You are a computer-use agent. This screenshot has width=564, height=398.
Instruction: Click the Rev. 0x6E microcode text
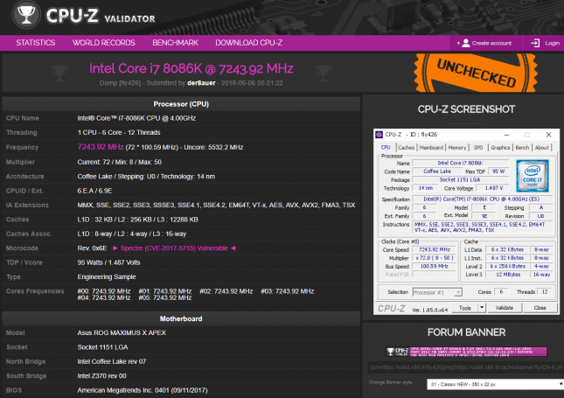click(92, 248)
